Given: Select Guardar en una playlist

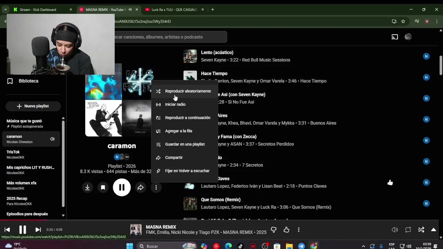Looking at the screenshot, I should (184, 144).
